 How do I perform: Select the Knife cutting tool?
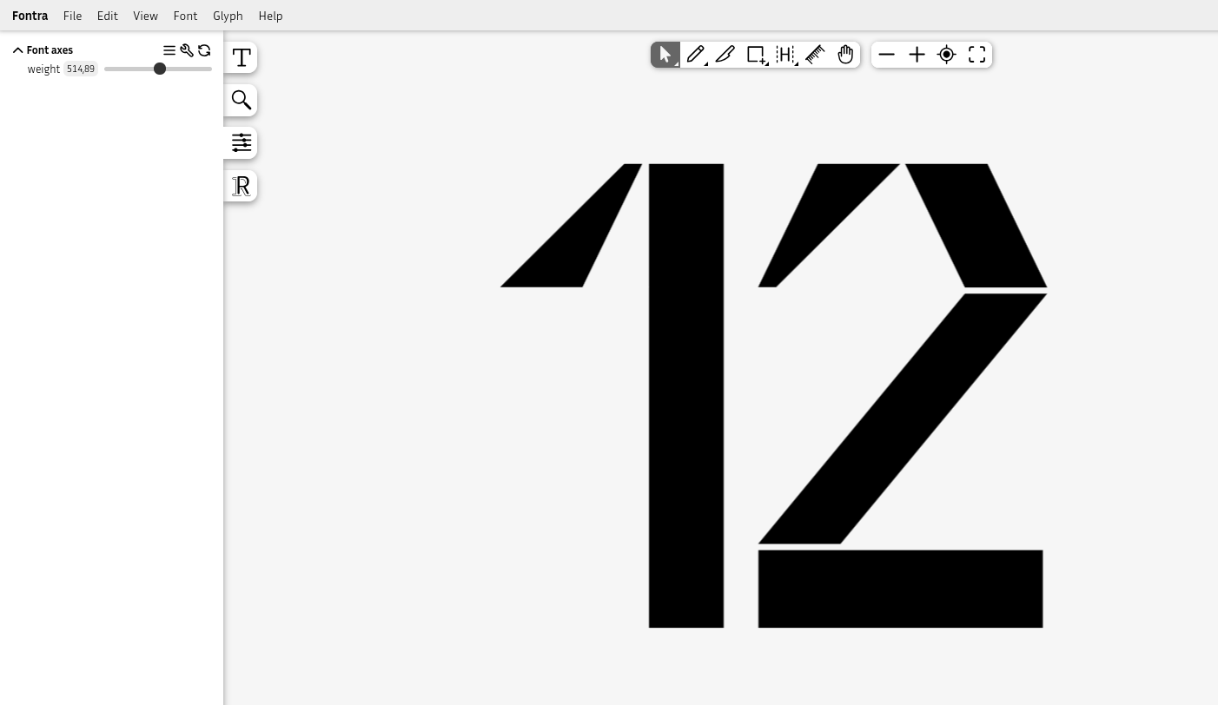coord(725,55)
